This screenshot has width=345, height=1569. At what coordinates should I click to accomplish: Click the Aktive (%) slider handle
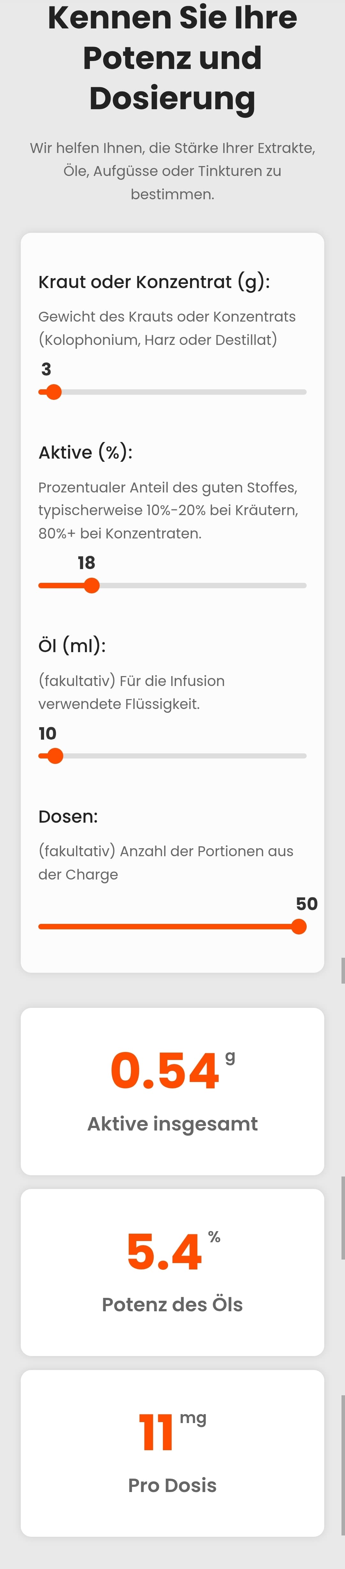pos(91,586)
